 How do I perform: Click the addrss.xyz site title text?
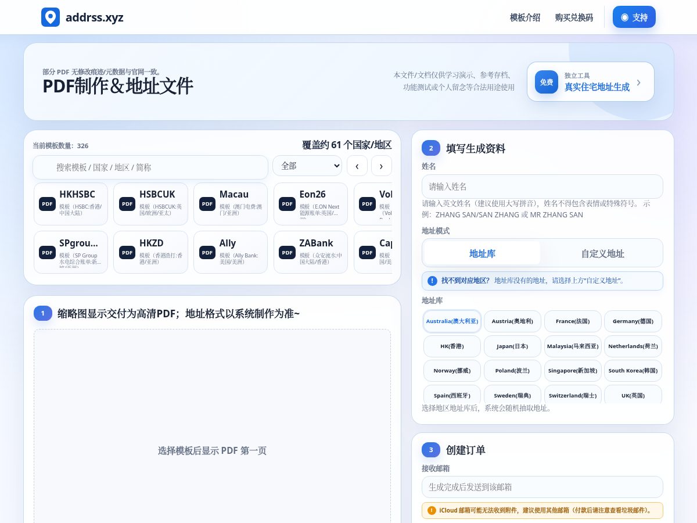95,17
